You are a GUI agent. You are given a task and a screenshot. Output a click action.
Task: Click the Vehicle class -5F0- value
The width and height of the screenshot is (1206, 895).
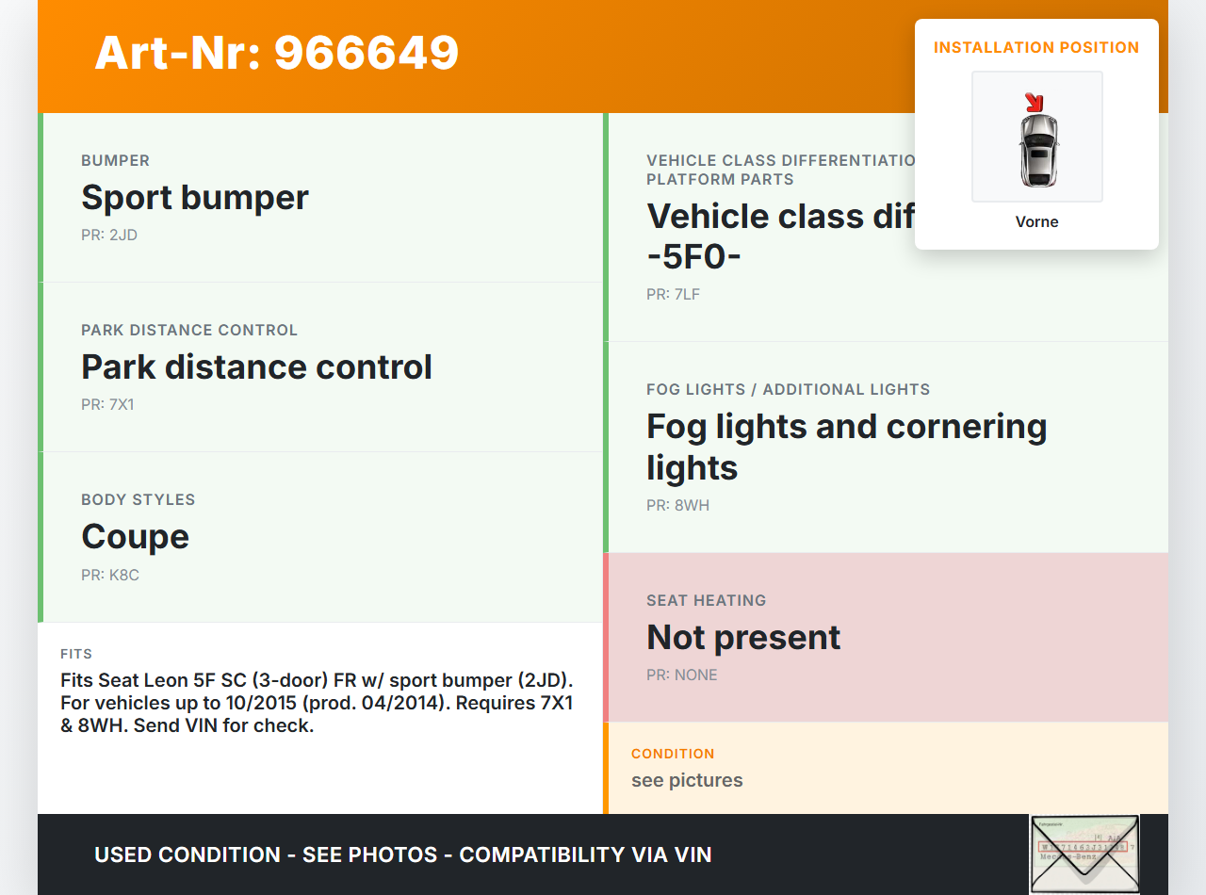tap(778, 236)
